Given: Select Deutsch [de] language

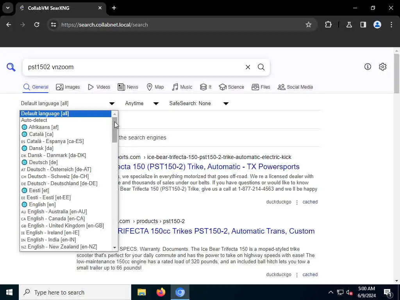Looking at the screenshot, I should [66, 162].
